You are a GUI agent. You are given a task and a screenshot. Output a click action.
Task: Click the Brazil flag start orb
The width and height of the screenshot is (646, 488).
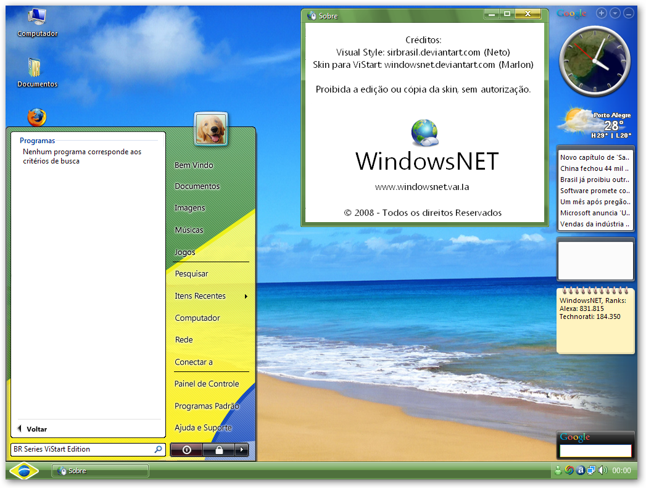(x=24, y=471)
